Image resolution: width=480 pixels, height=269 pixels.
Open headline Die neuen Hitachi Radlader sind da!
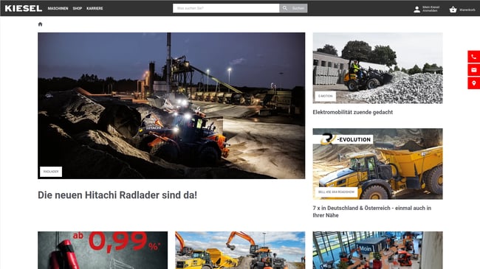117,195
